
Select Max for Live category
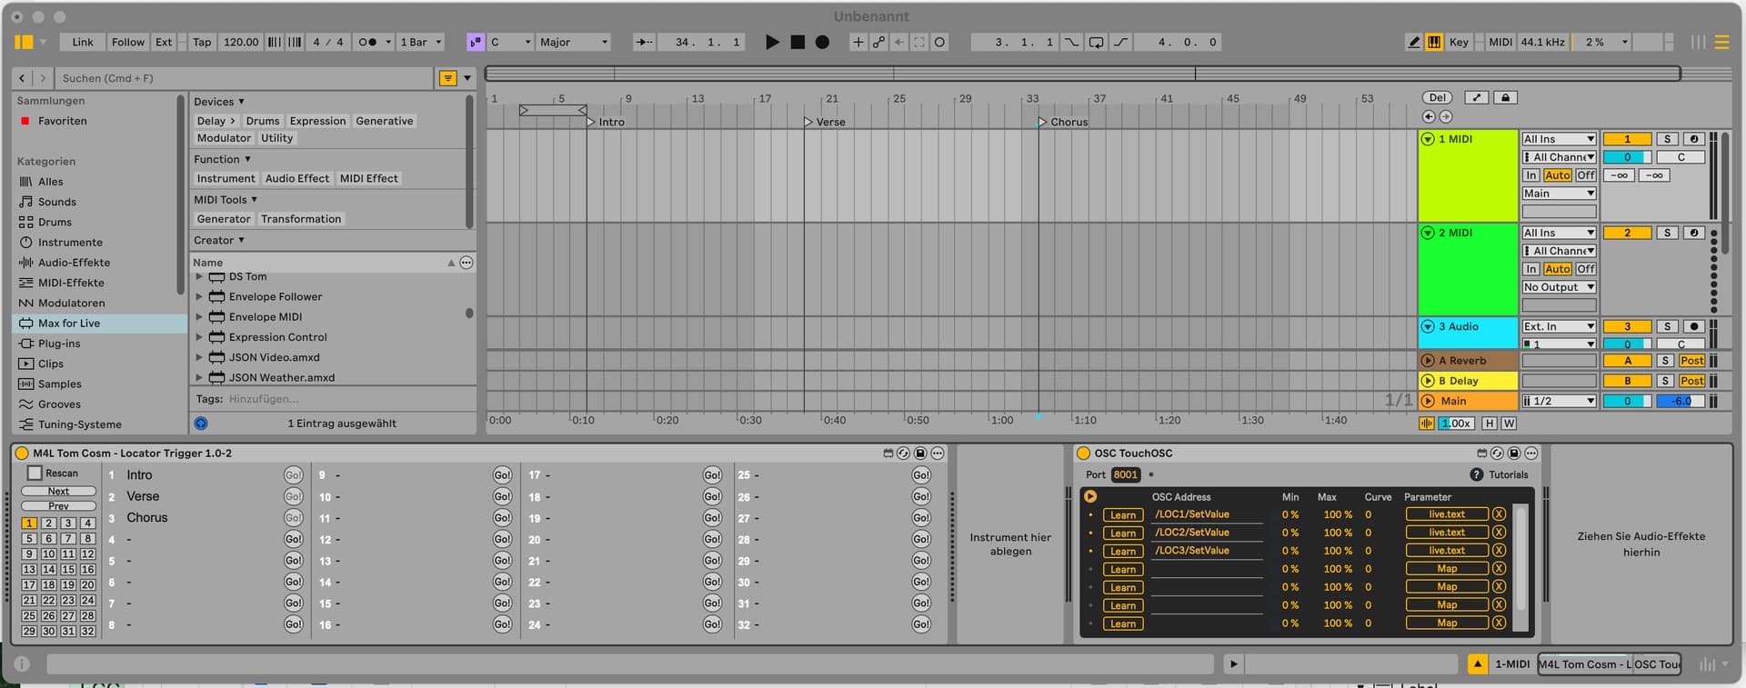[x=69, y=323]
